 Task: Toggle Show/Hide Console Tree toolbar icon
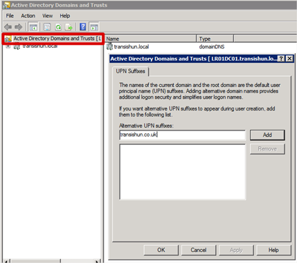pyautogui.click(x=33, y=27)
